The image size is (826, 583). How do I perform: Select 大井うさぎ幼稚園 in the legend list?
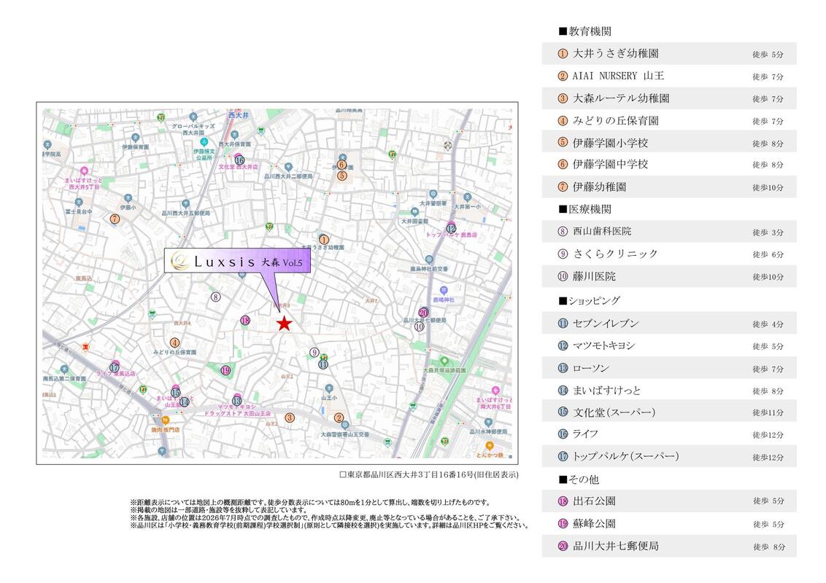coord(669,54)
